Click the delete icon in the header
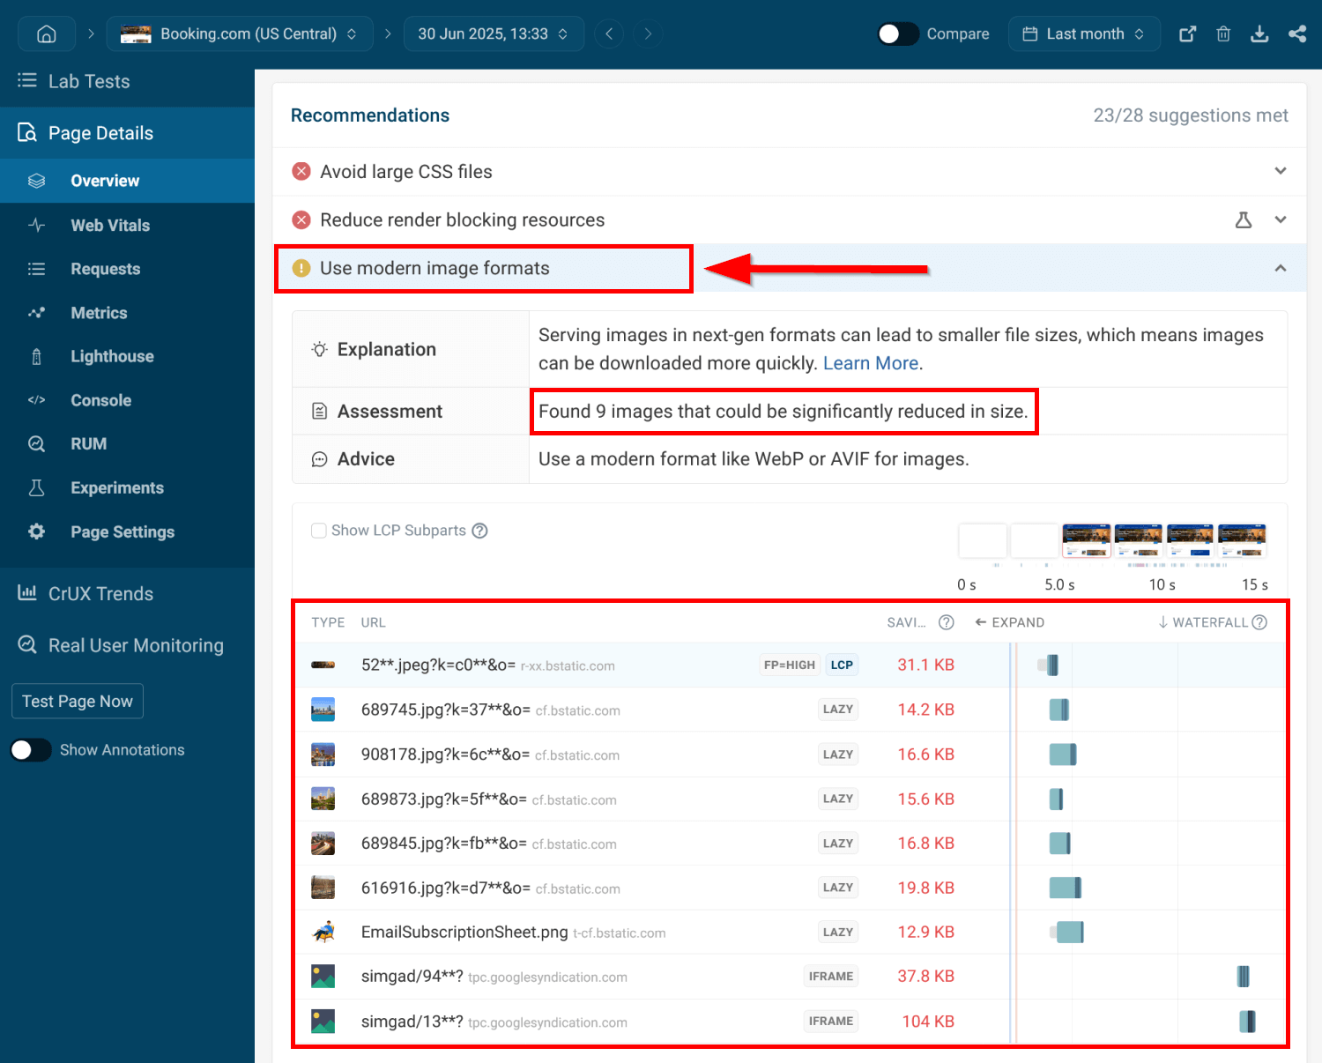Screen dimensions: 1322x1063 [x=1223, y=33]
